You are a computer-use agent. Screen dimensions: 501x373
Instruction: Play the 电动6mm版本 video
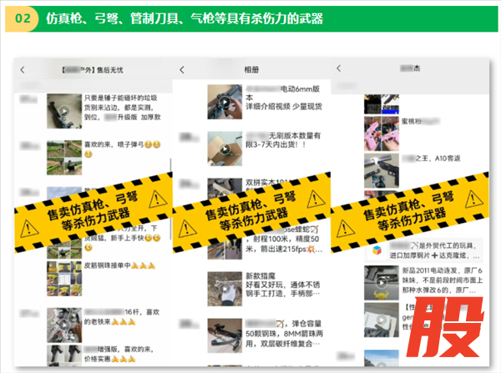coord(225,102)
